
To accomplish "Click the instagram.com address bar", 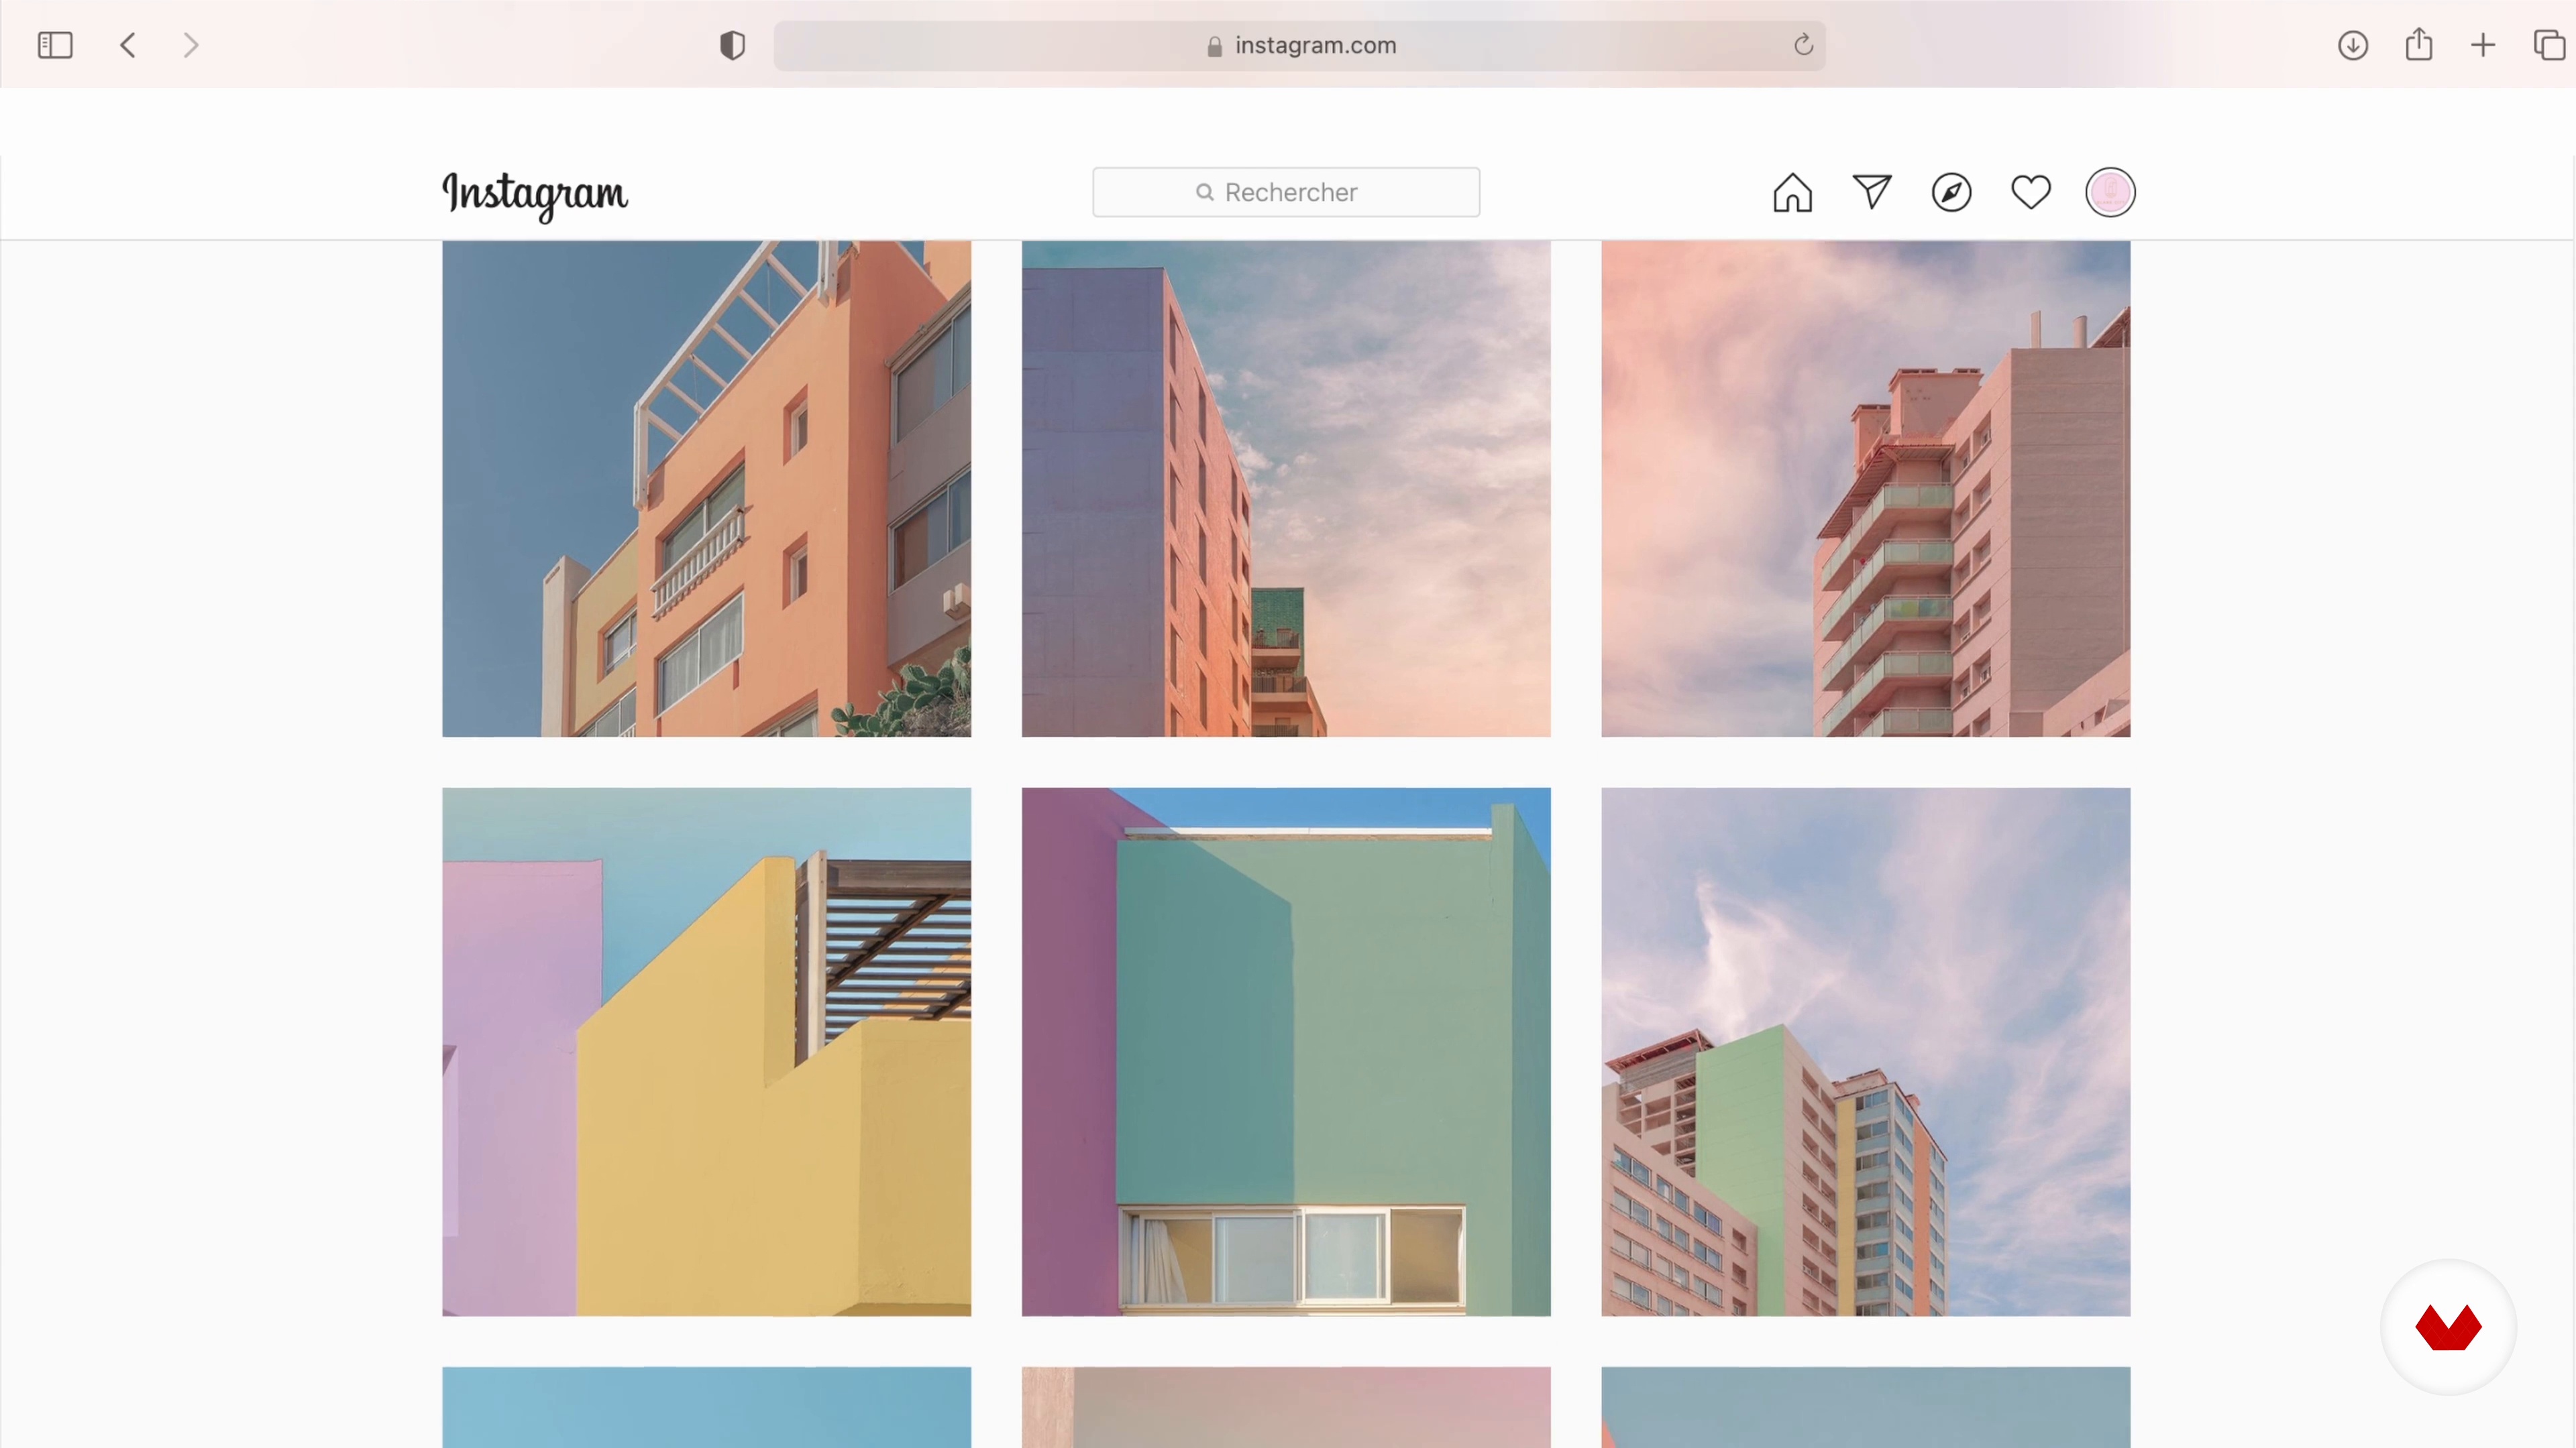I will click(1299, 45).
